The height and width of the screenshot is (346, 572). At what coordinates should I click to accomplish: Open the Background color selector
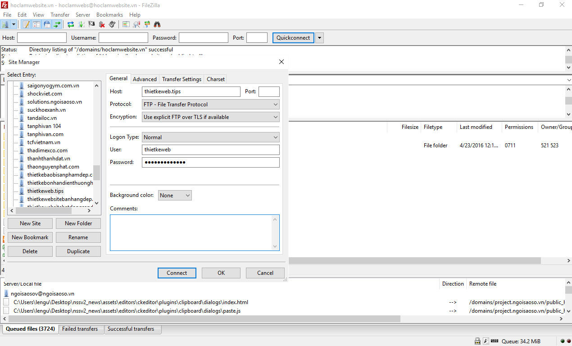pyautogui.click(x=175, y=196)
